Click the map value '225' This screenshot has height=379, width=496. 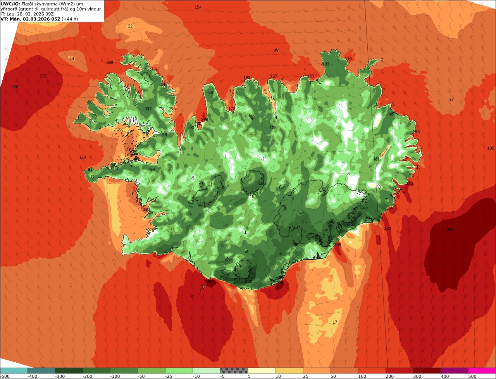(416, 132)
